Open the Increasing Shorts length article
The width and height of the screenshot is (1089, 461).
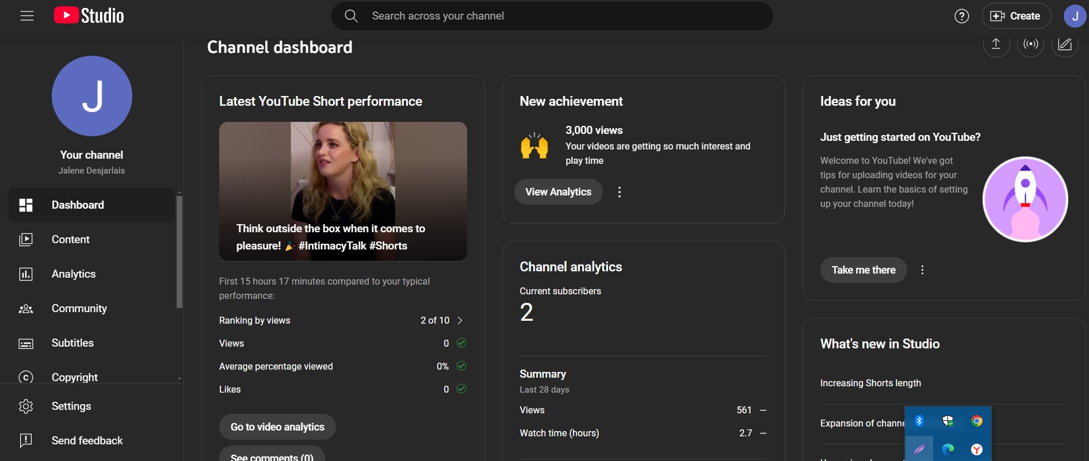[870, 383]
